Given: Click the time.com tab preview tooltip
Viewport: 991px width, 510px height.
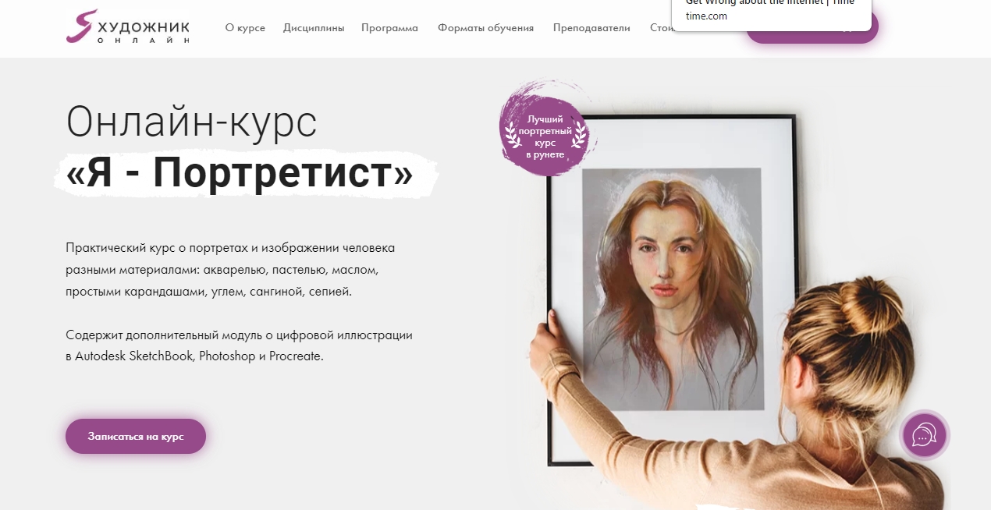Looking at the screenshot, I should click(x=772, y=13).
